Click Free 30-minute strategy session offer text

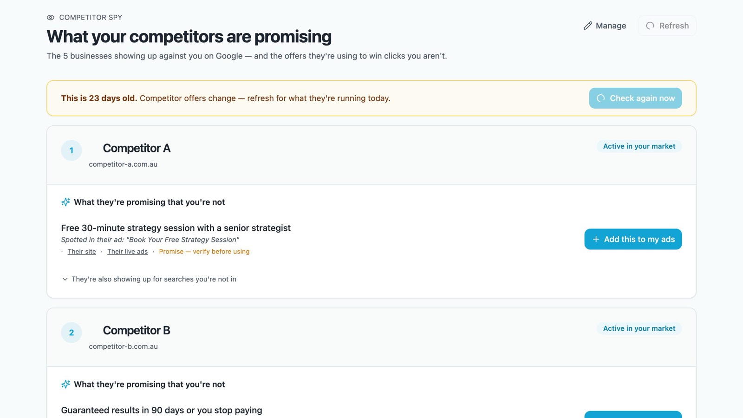[176, 228]
